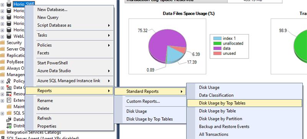Click the 0.89 pie chart label
Screen dimensions: 307x139
150,70
